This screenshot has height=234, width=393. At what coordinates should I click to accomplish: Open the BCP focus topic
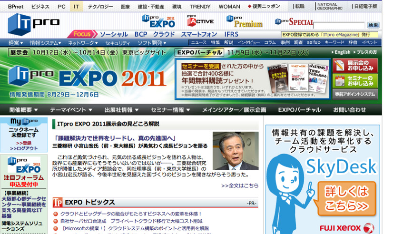point(141,34)
